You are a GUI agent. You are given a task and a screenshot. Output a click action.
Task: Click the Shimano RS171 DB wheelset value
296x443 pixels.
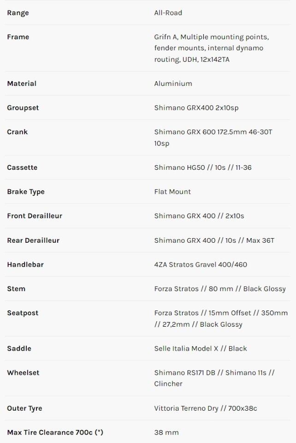click(214, 378)
